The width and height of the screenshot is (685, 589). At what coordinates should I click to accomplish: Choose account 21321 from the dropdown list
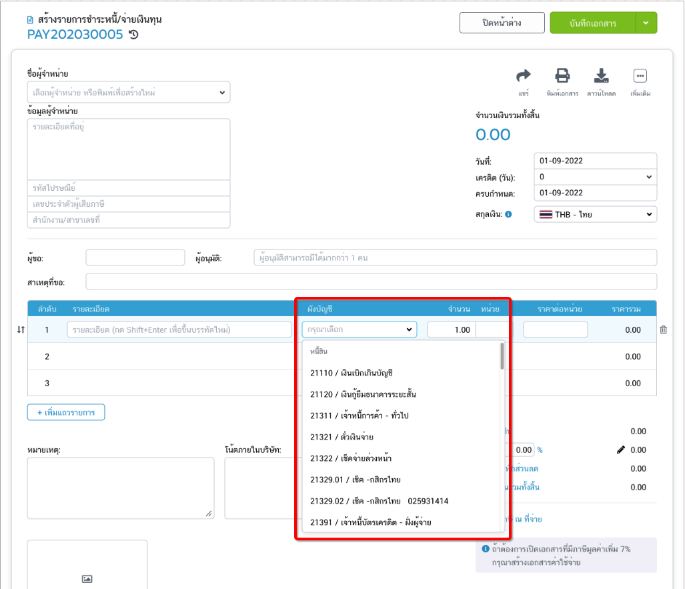click(341, 437)
